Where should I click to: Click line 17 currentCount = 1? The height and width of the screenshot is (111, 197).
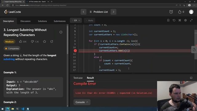[x=110, y=70]
